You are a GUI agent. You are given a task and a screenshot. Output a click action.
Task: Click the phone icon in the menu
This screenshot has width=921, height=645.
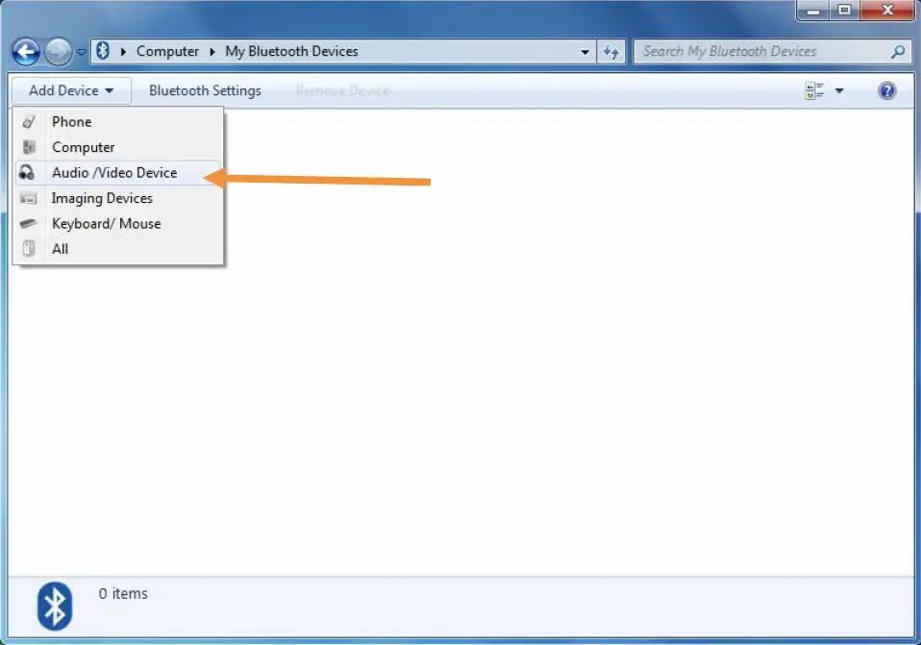pyautogui.click(x=28, y=121)
